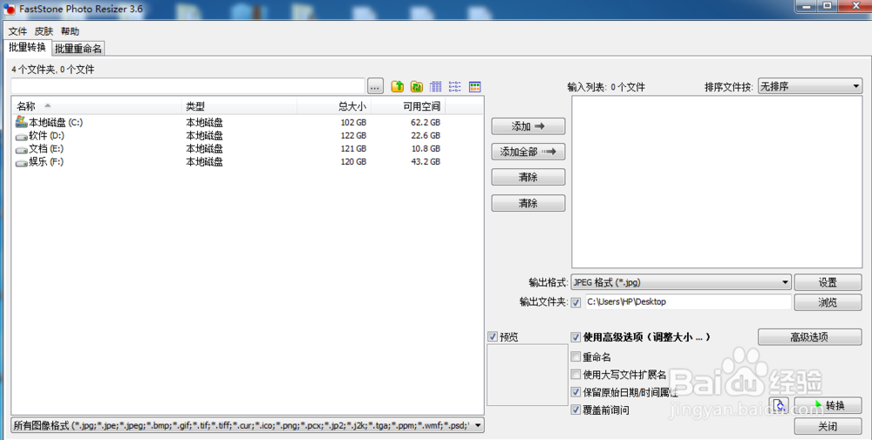Toggle the 输出文件夹 checkbox
Screen dimensions: 872x440
tap(576, 302)
